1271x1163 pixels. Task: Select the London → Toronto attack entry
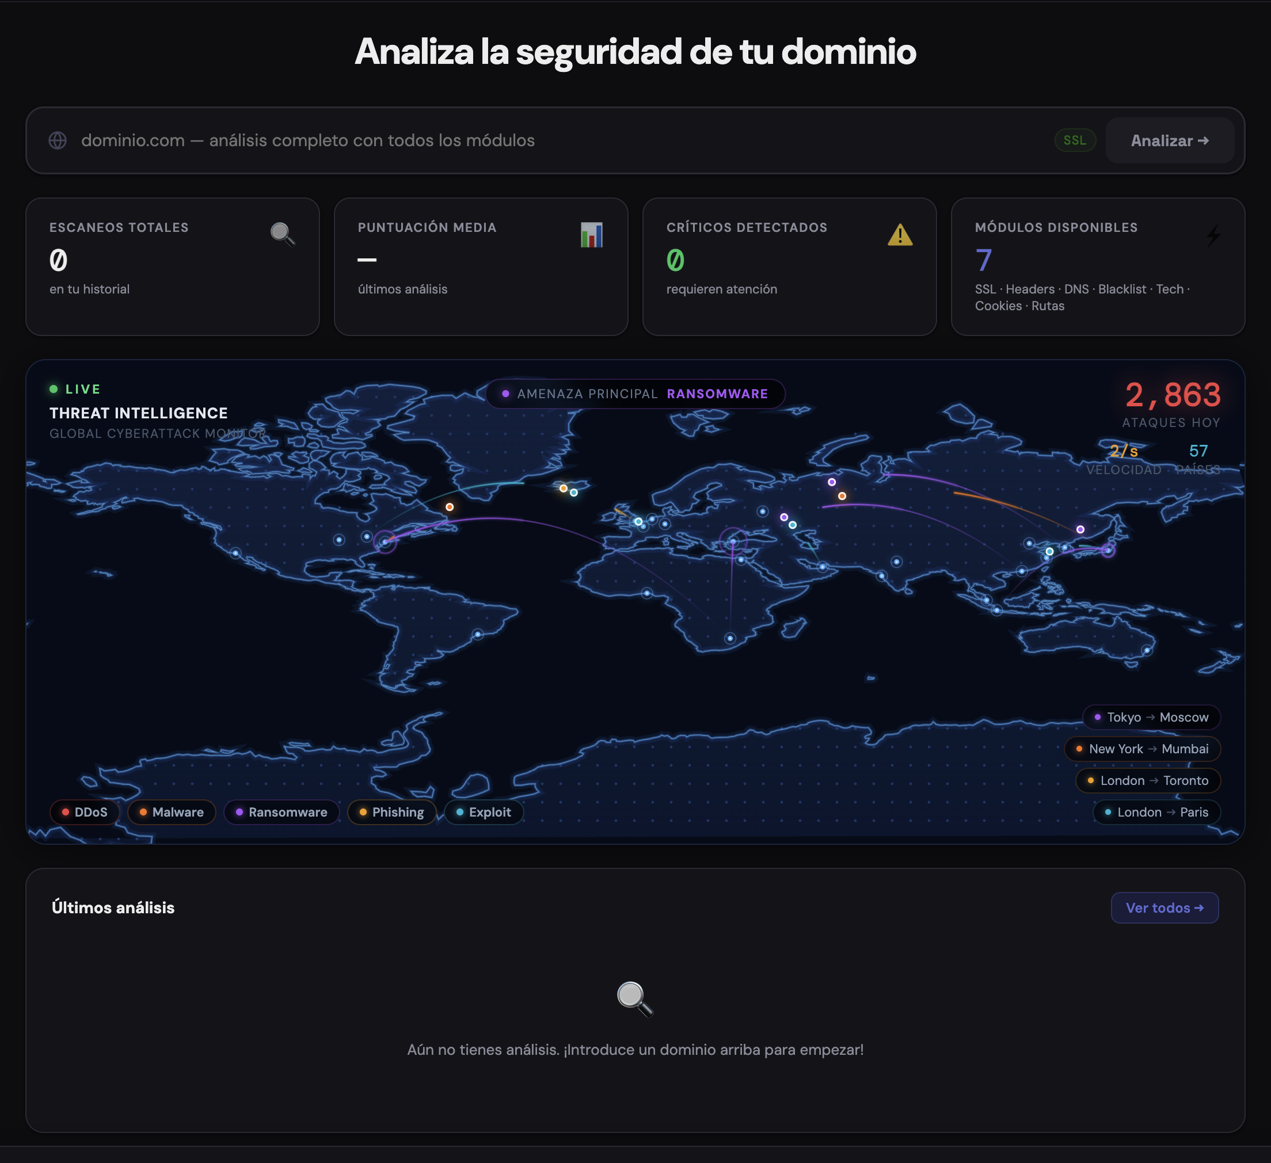point(1148,780)
